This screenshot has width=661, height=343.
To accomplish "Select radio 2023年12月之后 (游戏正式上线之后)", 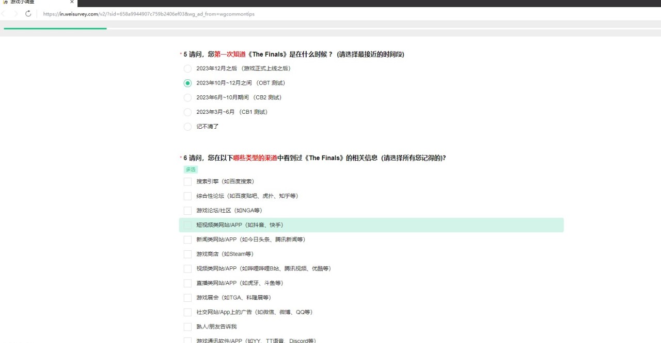I will 188,68.
